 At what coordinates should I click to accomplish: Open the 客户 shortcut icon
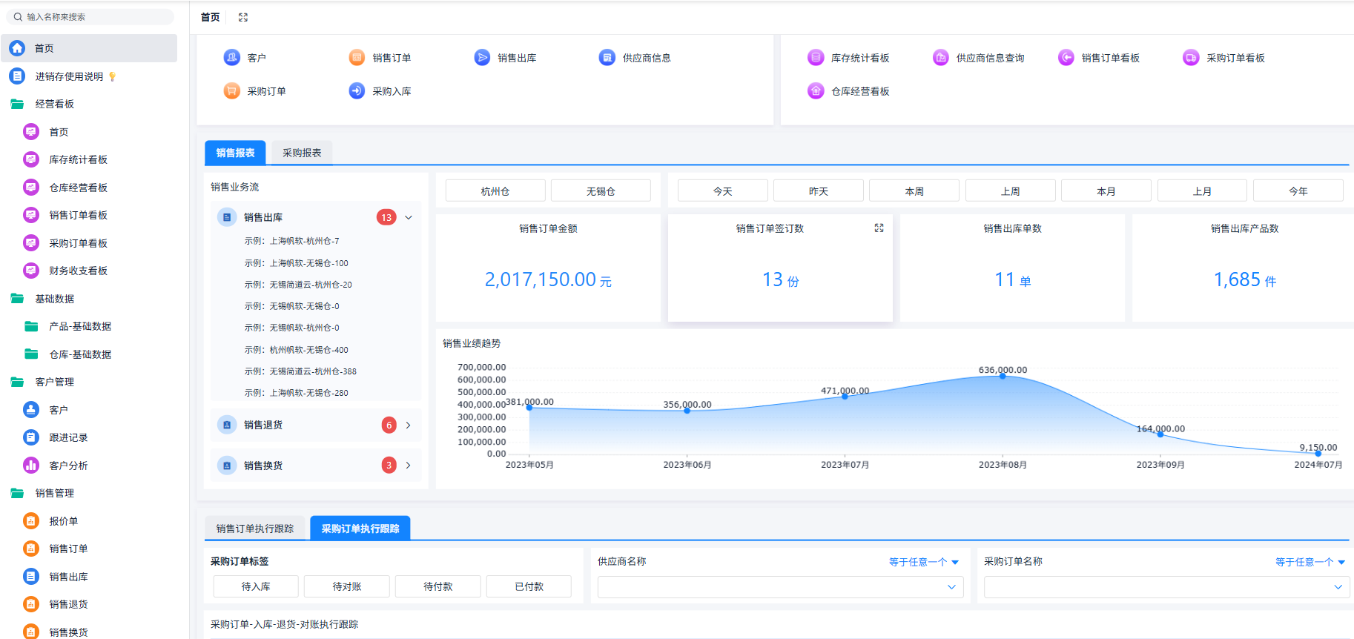point(231,57)
